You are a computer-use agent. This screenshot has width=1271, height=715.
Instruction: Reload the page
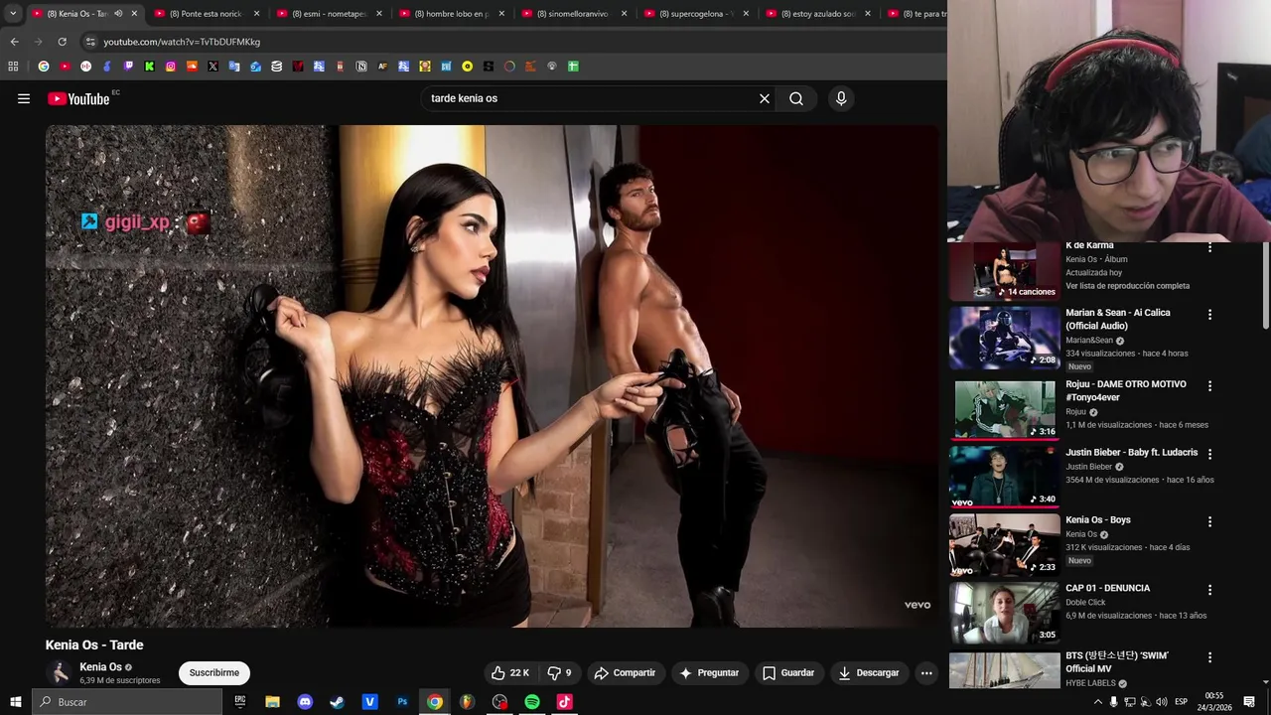tap(62, 42)
